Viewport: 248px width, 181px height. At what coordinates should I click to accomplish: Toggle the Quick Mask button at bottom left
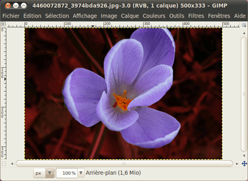tap(4, 164)
